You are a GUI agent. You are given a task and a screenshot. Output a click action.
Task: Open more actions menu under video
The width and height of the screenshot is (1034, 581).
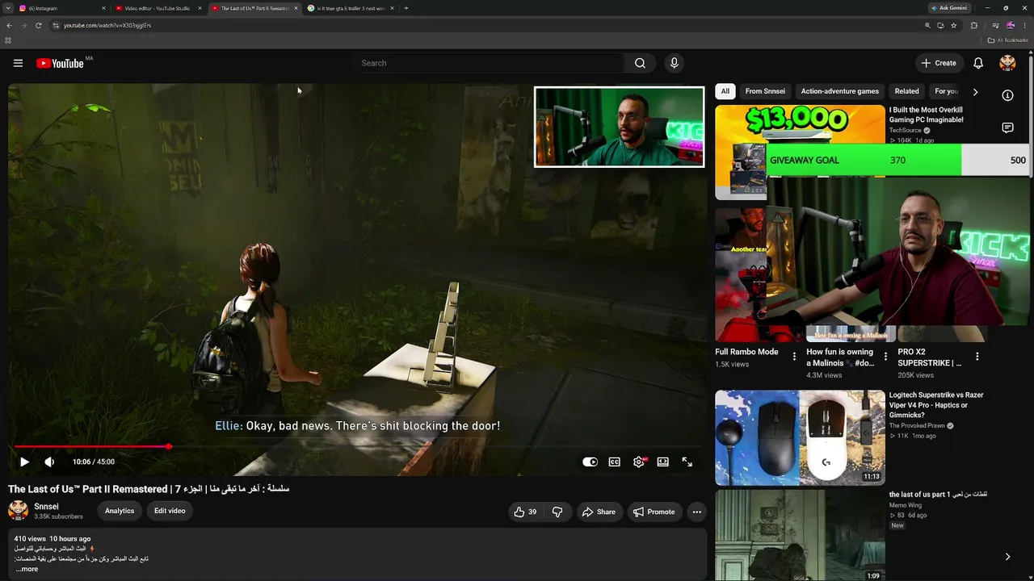(696, 512)
